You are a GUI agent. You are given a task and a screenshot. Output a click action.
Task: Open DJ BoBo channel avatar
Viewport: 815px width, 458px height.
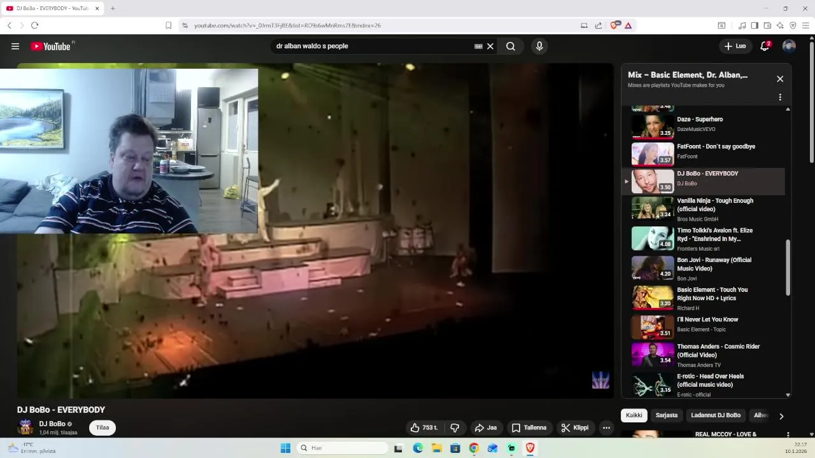tap(25, 427)
